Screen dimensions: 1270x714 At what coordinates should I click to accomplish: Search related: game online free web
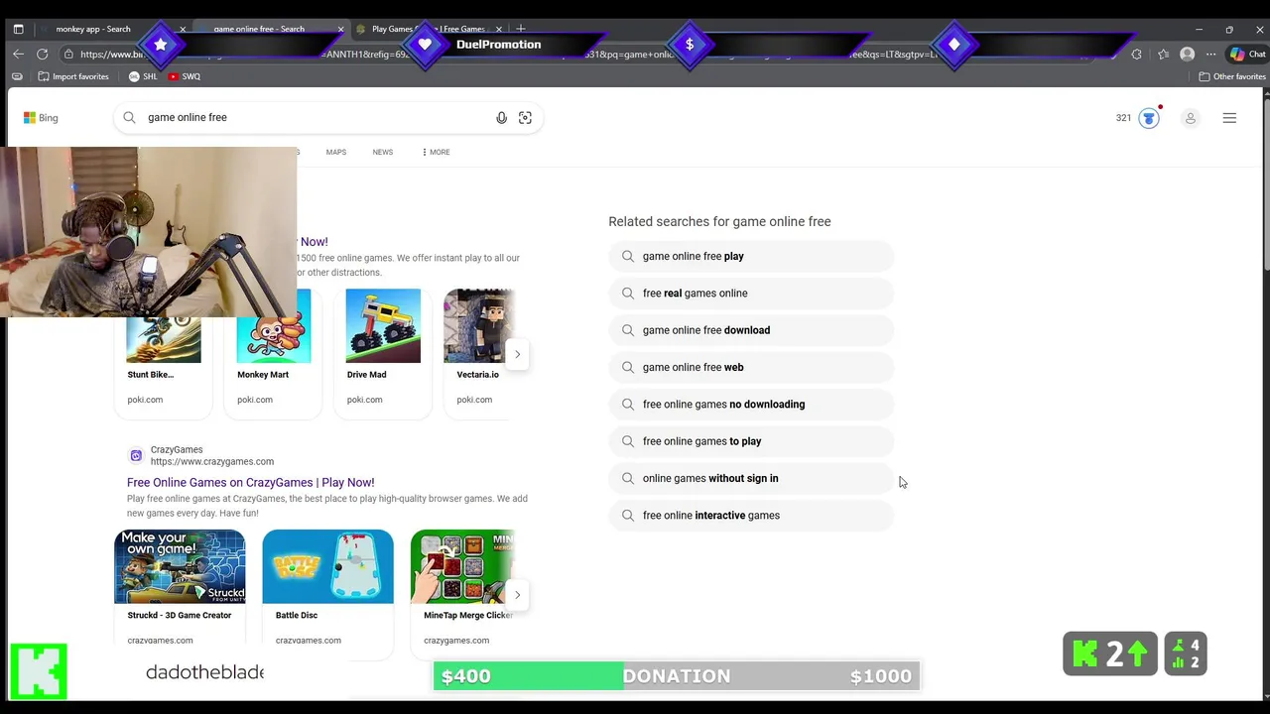pyautogui.click(x=751, y=367)
